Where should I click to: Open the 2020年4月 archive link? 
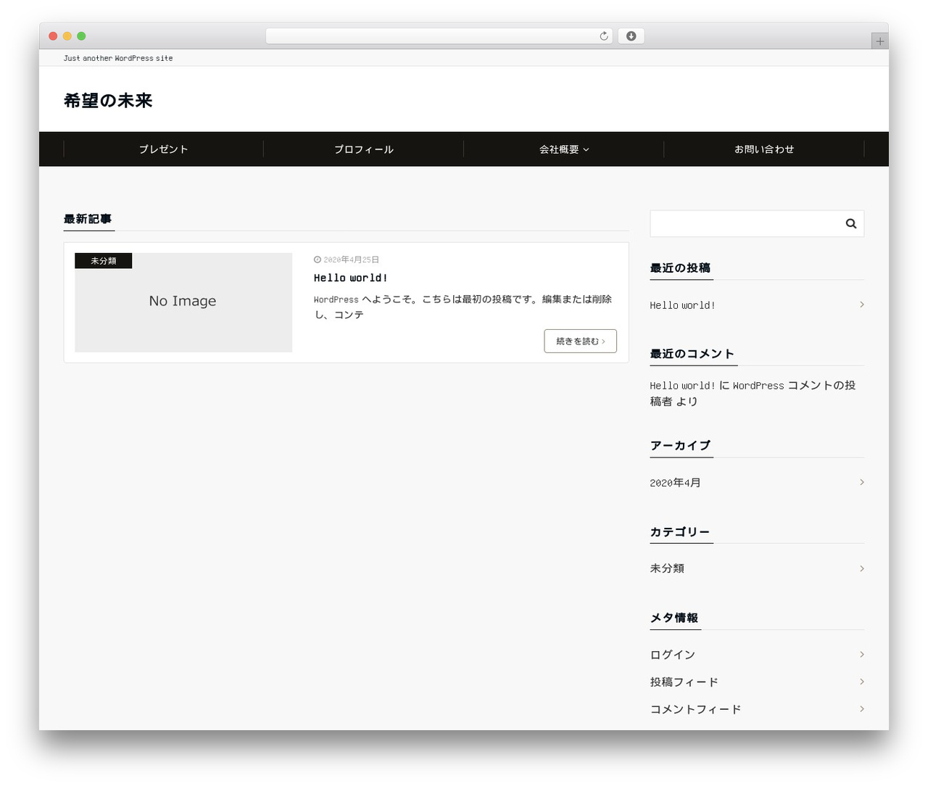(x=676, y=483)
